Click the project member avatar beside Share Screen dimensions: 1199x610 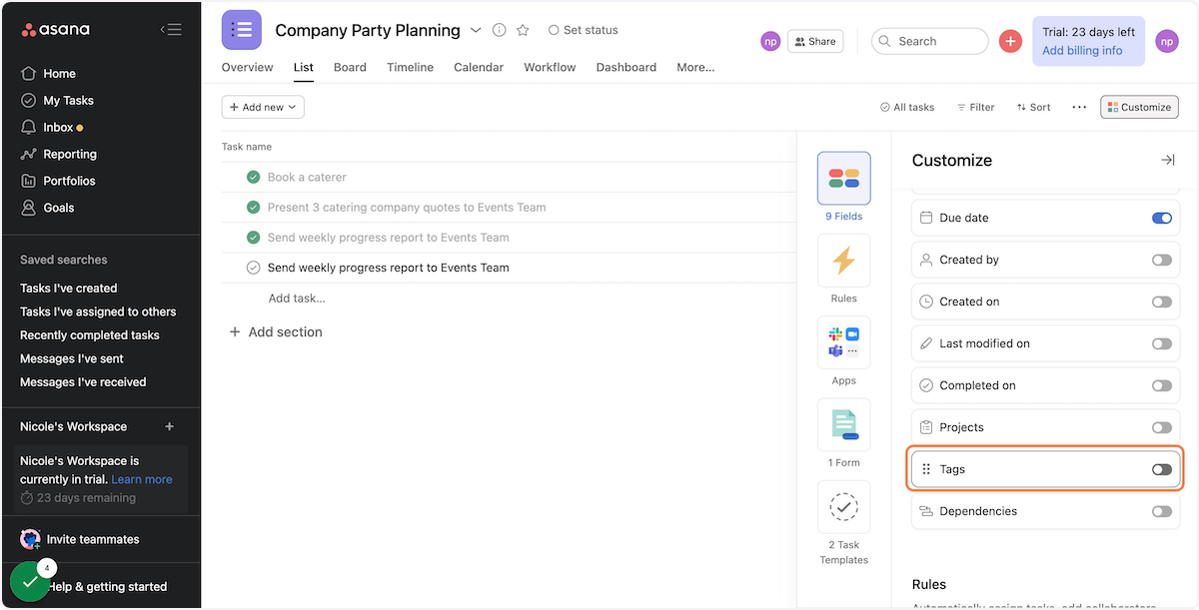pyautogui.click(x=770, y=41)
